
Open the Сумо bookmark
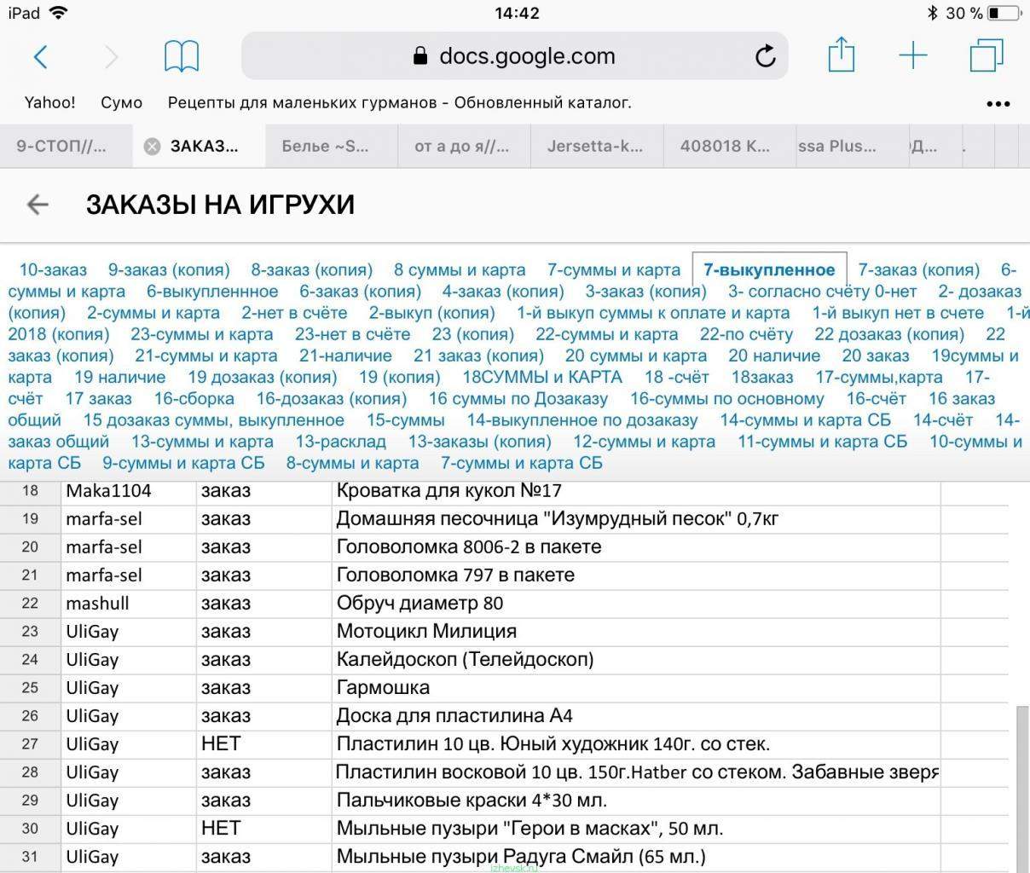point(121,102)
